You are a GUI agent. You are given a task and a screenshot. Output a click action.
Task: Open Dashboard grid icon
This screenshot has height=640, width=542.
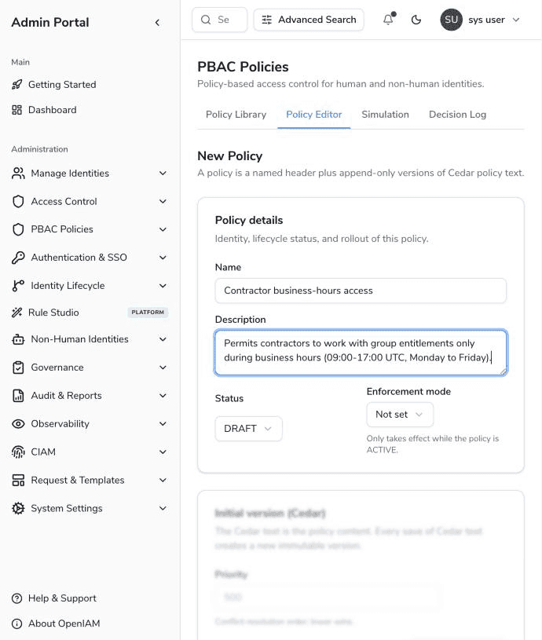pyautogui.click(x=16, y=110)
